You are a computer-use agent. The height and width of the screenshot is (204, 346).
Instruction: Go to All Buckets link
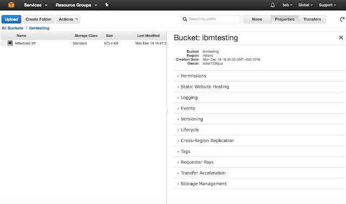tap(12, 28)
